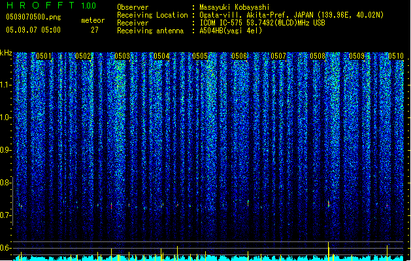Image resolution: width=411 pixels, height=261 pixels.
Task: Click the 0503 time marker
Action: pos(122,56)
